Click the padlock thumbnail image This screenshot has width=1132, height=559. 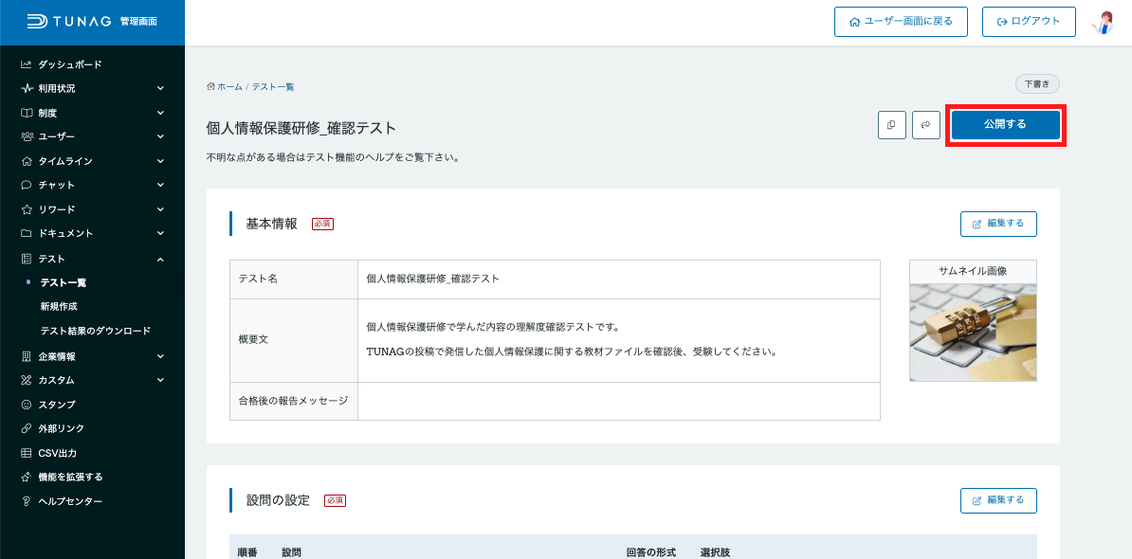coord(973,332)
